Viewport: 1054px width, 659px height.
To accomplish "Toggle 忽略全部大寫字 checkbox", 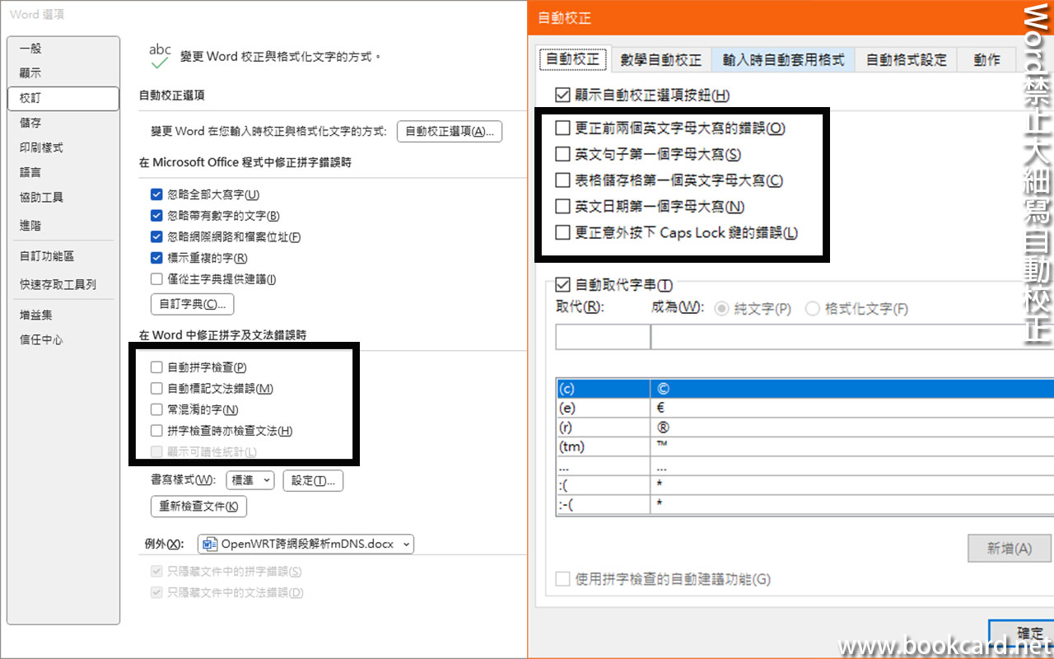I will [156, 194].
